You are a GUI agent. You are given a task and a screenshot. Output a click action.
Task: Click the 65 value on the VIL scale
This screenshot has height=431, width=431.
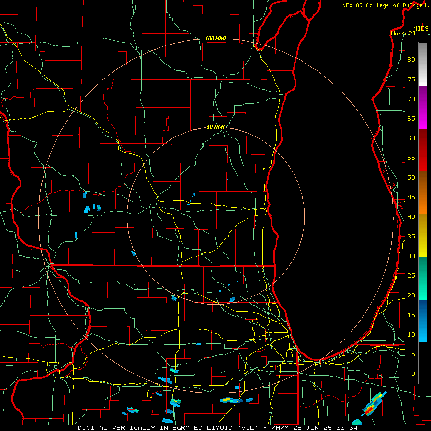(411, 118)
